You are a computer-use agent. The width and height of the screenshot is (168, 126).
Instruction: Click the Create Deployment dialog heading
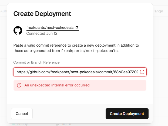coord(42,13)
